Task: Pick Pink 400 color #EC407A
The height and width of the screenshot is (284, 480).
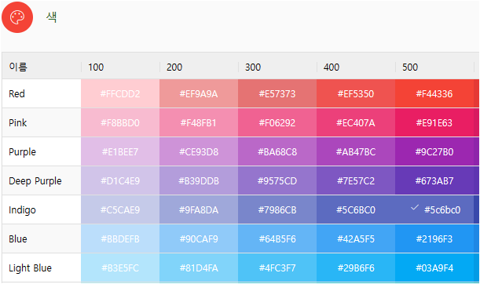Action: [356, 122]
